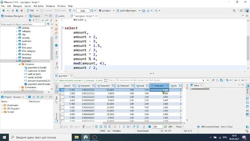
Task: Click the transaction mode icon in toolbar
Action: click(x=70, y=11)
